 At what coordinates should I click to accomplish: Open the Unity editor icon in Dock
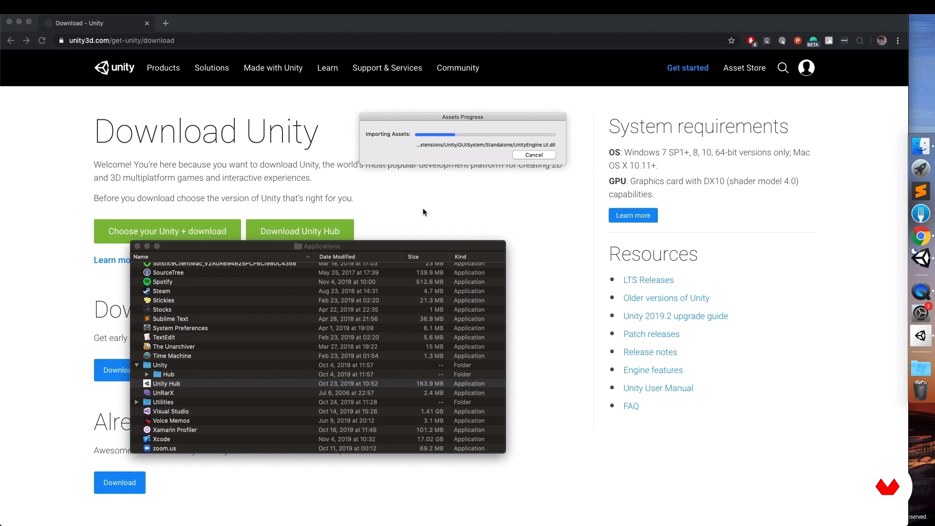pos(920,258)
